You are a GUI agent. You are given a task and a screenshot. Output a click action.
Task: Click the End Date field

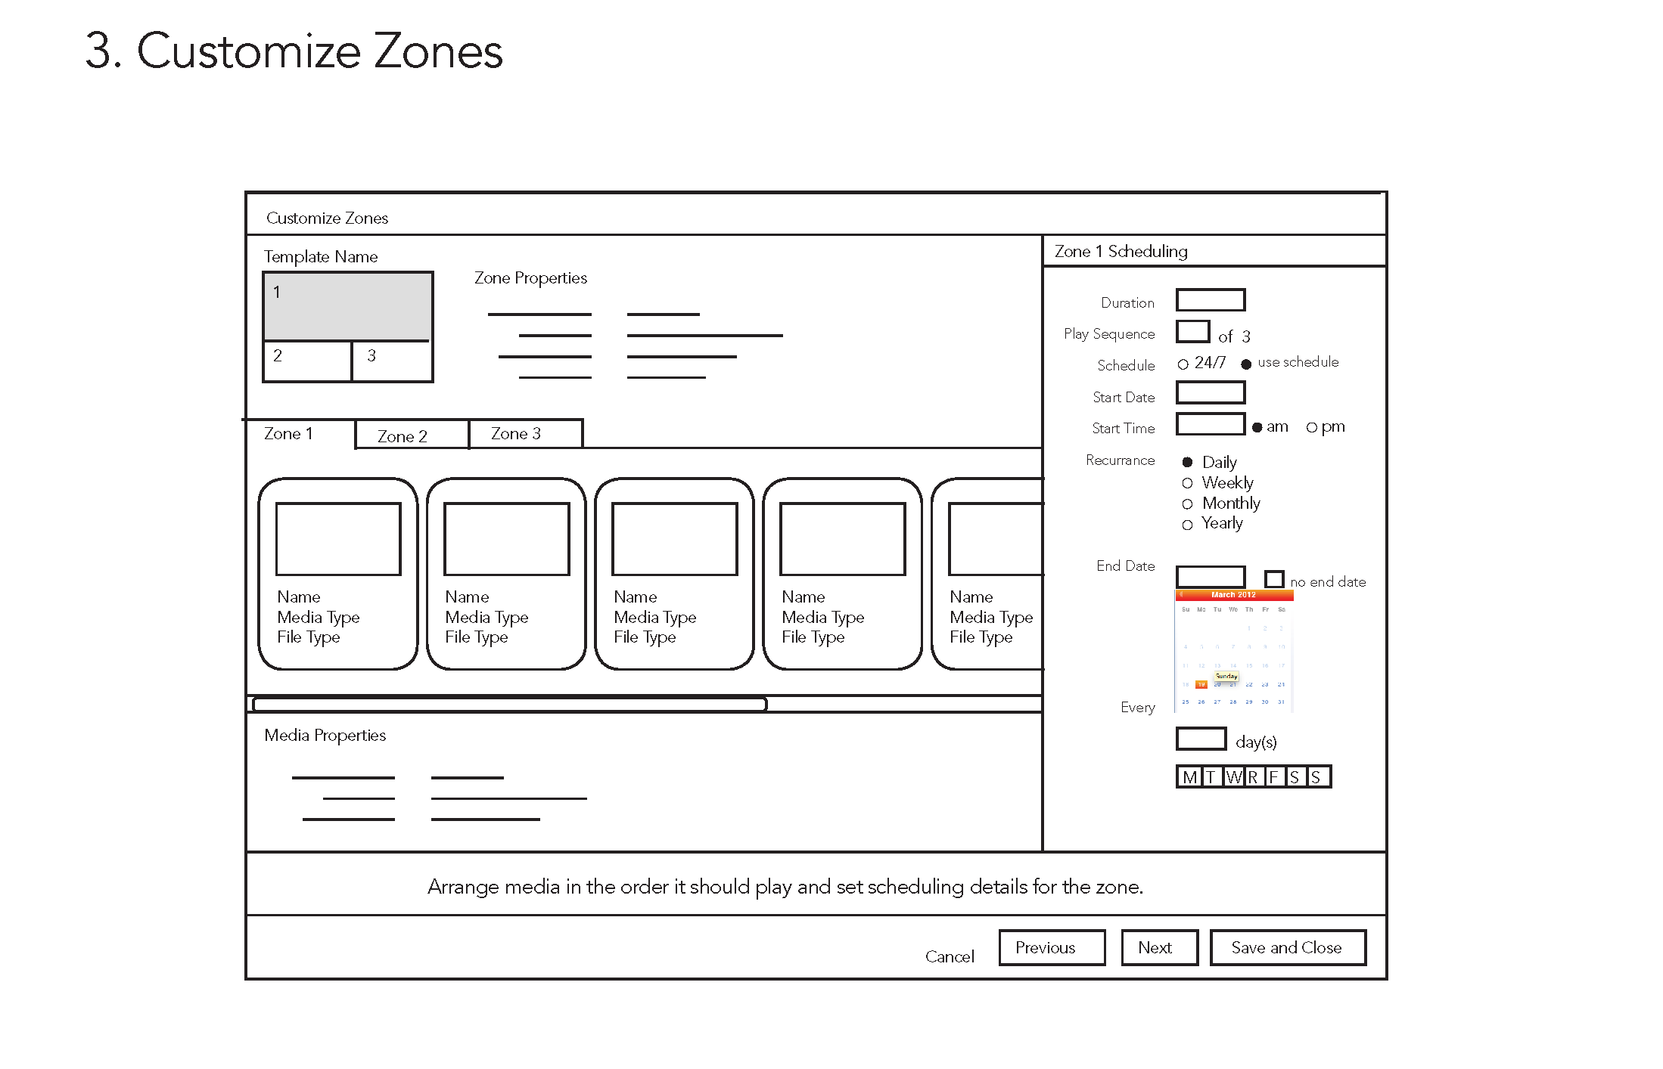click(1211, 577)
